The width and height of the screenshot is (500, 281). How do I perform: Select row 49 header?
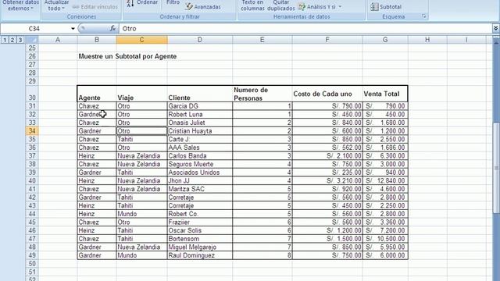(x=32, y=255)
